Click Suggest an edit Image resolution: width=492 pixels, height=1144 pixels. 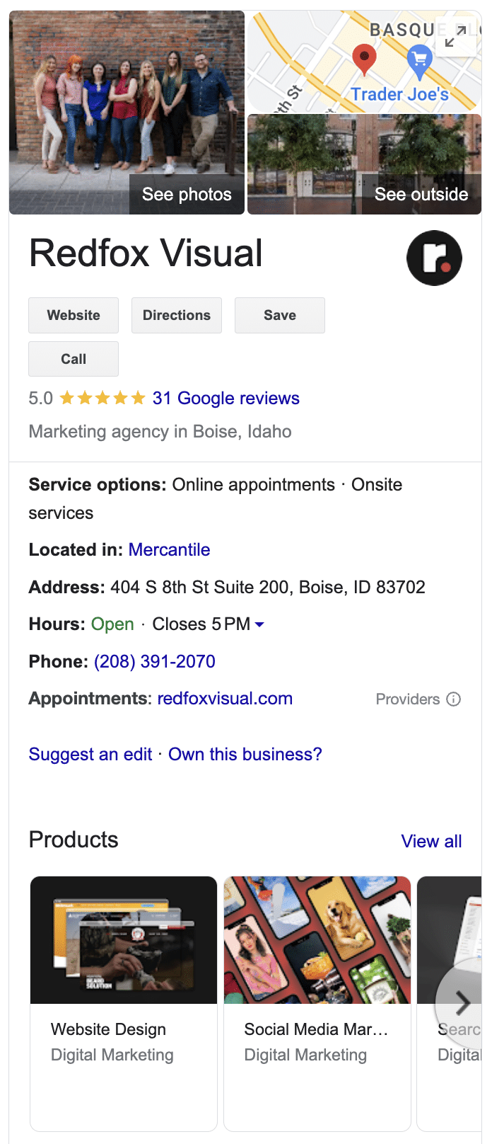point(90,754)
